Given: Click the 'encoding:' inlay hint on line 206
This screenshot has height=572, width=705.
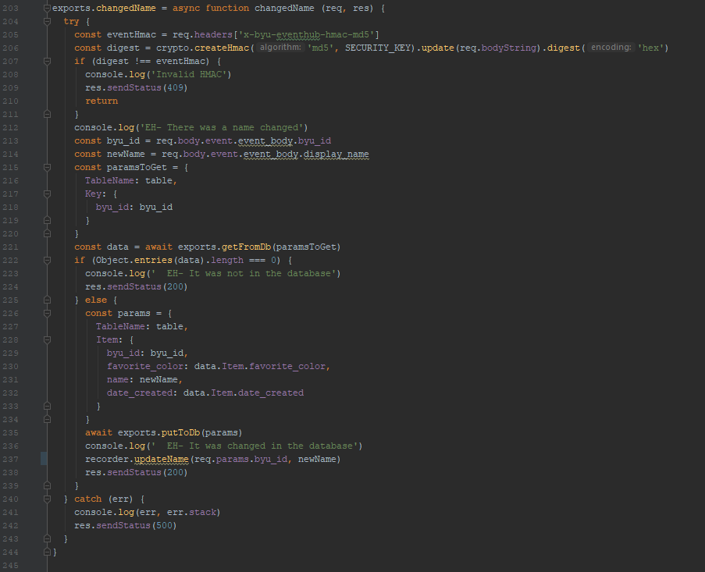Looking at the screenshot, I should click(611, 47).
